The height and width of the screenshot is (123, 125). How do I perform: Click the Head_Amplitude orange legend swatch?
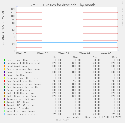[4, 66]
